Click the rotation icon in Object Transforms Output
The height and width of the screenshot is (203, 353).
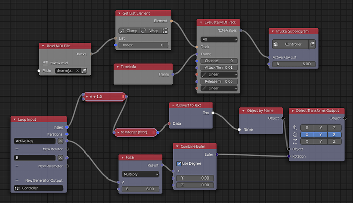click(x=295, y=135)
